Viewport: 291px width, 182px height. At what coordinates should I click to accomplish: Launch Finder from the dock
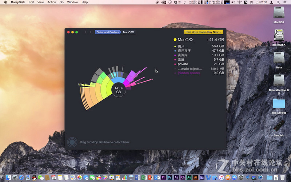click(x=8, y=178)
